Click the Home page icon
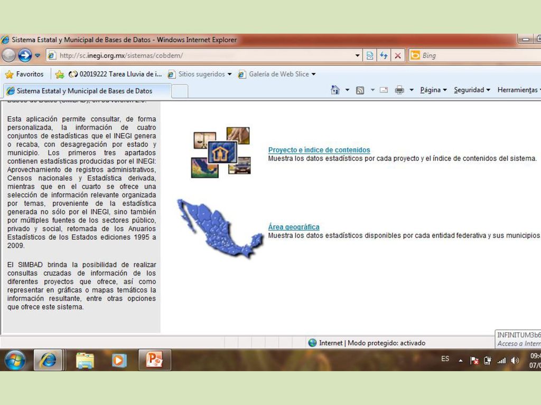The width and height of the screenshot is (541, 405). pyautogui.click(x=335, y=90)
